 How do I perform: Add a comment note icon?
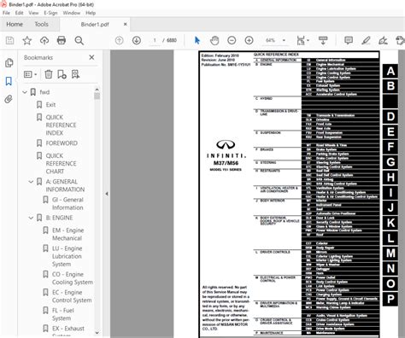349,40
